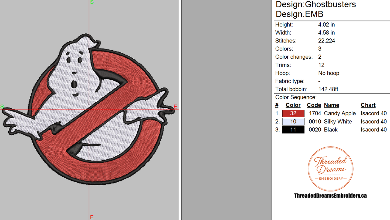Viewport: 390px width, 220px height.
Task: Click the Chart column header
Action: (368, 105)
